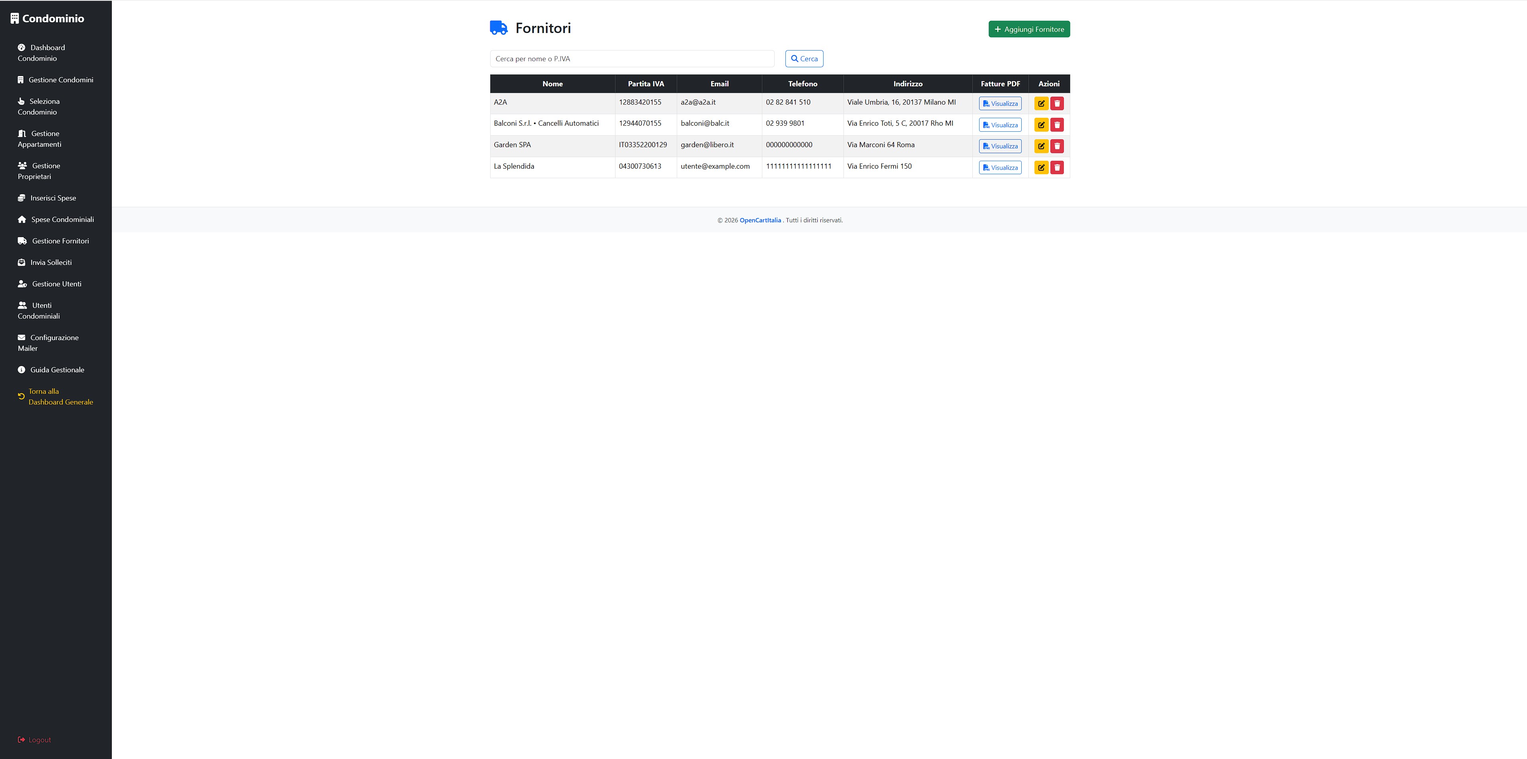Click the blue truck icon beside Fornitori
1527x759 pixels.
(x=498, y=28)
